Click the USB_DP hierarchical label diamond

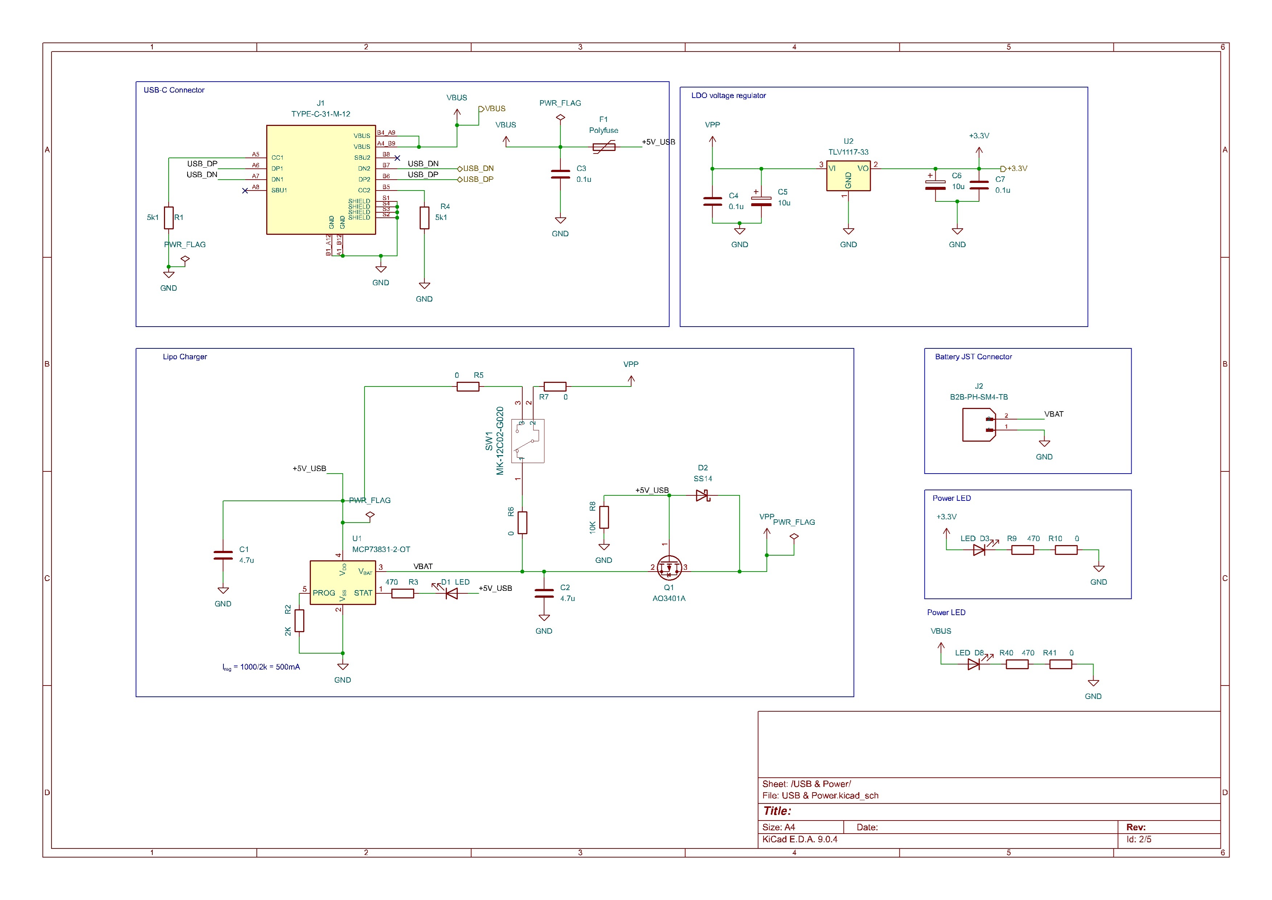pos(460,180)
